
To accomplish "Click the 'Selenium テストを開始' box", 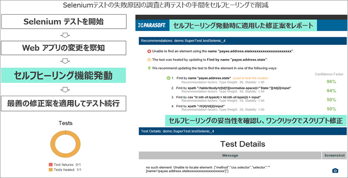I will pyautogui.click(x=64, y=22).
